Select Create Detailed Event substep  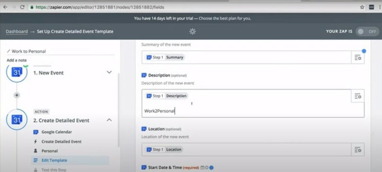[x=62, y=141]
